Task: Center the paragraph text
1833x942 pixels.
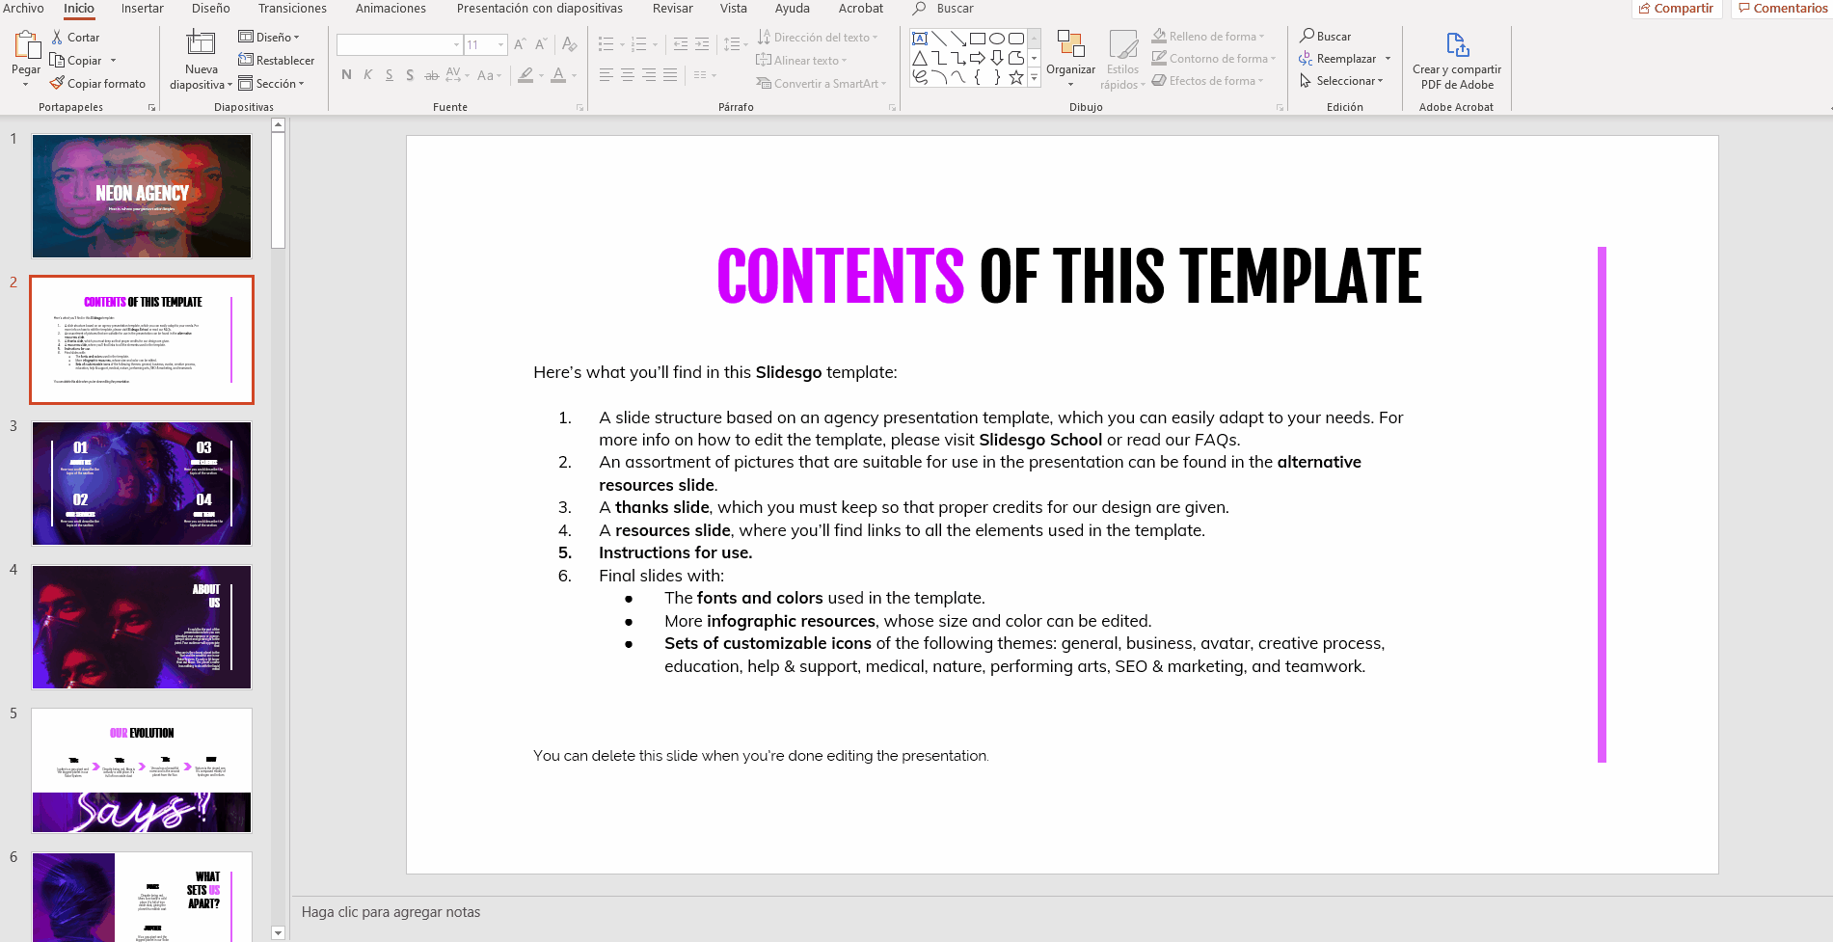Action: (627, 75)
